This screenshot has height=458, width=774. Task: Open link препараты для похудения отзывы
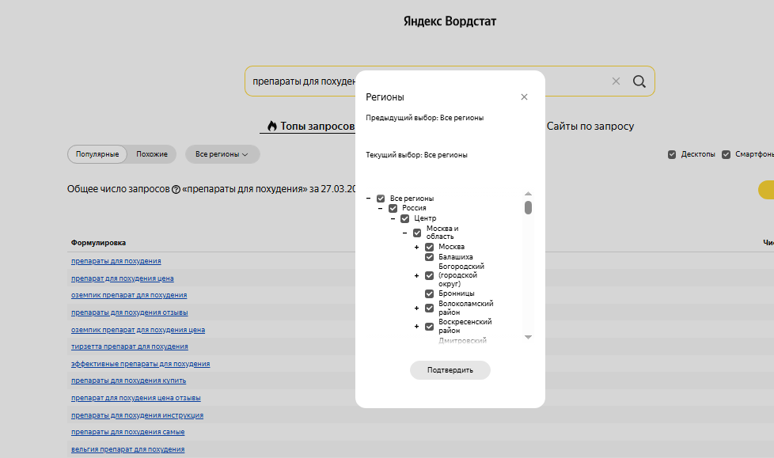pos(129,312)
